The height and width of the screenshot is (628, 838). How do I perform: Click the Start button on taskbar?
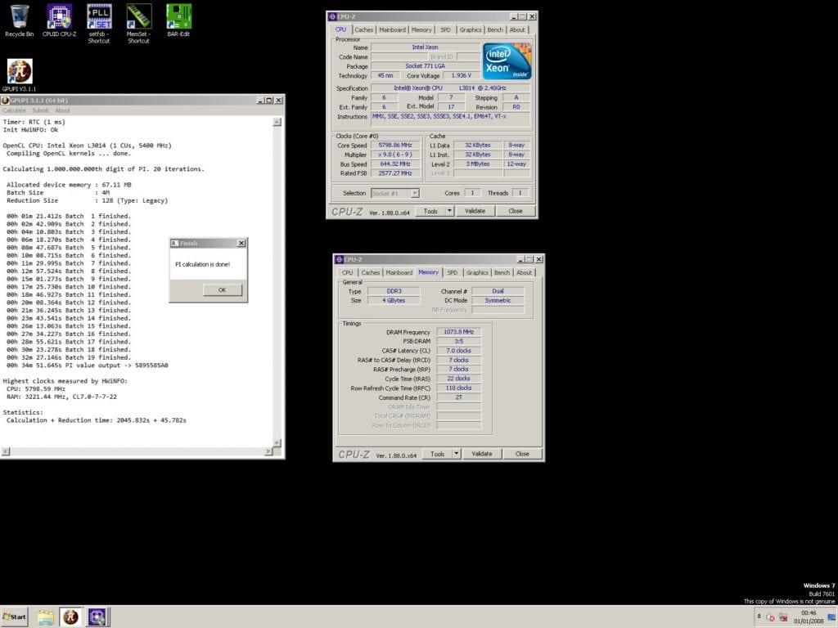coord(15,617)
